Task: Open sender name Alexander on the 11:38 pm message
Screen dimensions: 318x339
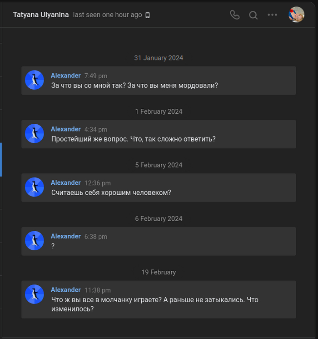Action: pyautogui.click(x=66, y=290)
